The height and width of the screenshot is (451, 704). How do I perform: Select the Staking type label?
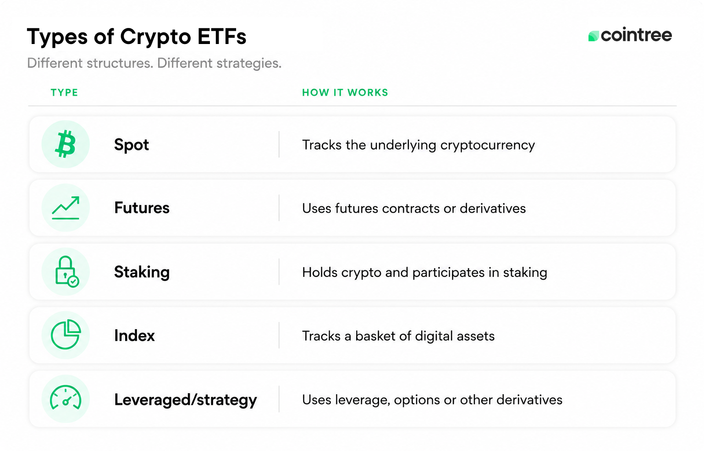pyautogui.click(x=142, y=272)
